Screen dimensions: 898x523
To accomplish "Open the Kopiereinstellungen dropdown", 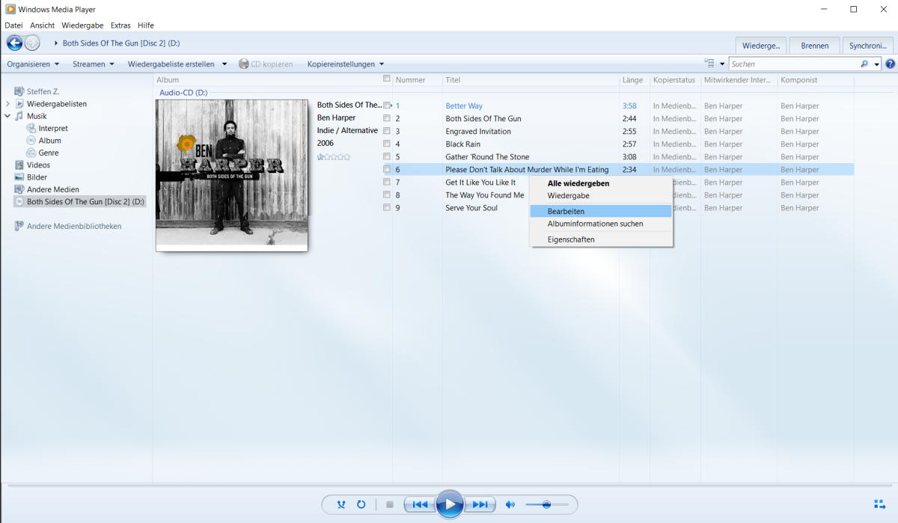I will click(346, 64).
